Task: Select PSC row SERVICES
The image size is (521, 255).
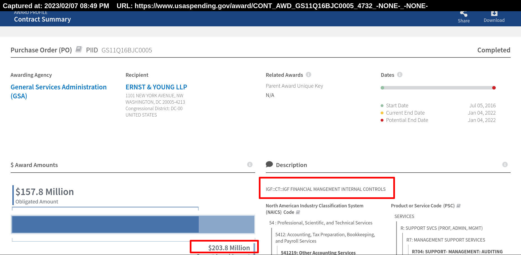Action: [404, 216]
